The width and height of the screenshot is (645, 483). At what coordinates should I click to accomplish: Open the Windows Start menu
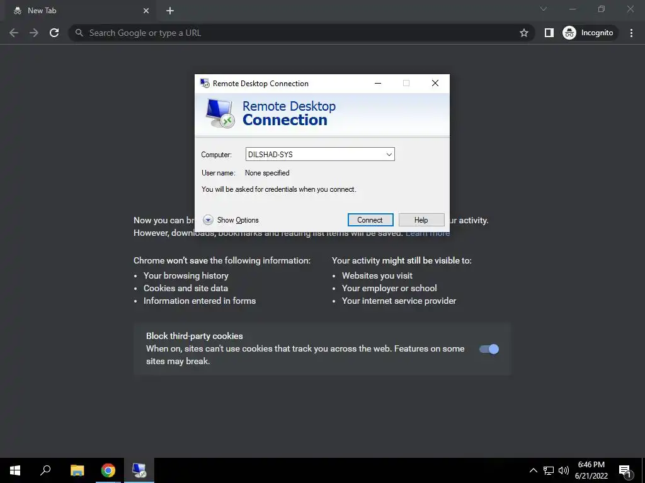click(15, 470)
